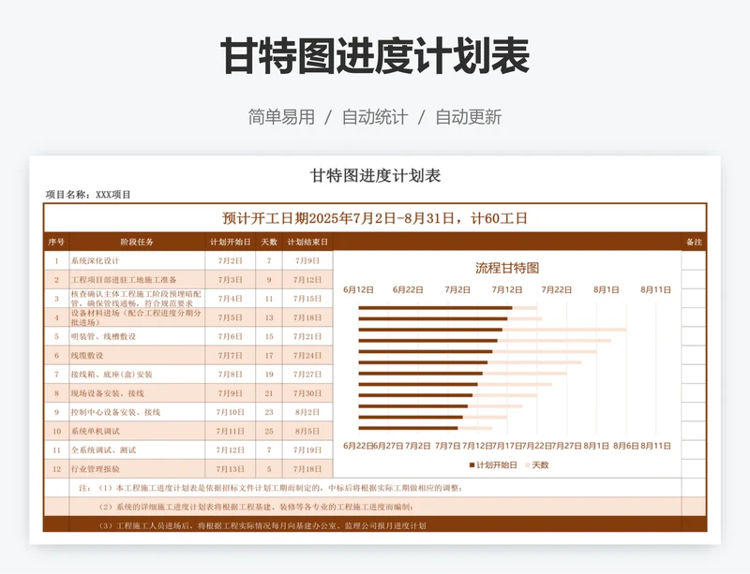Image resolution: width=750 pixels, height=574 pixels.
Task: Select the 线缆敷设 task cell
Action: pyautogui.click(x=137, y=355)
